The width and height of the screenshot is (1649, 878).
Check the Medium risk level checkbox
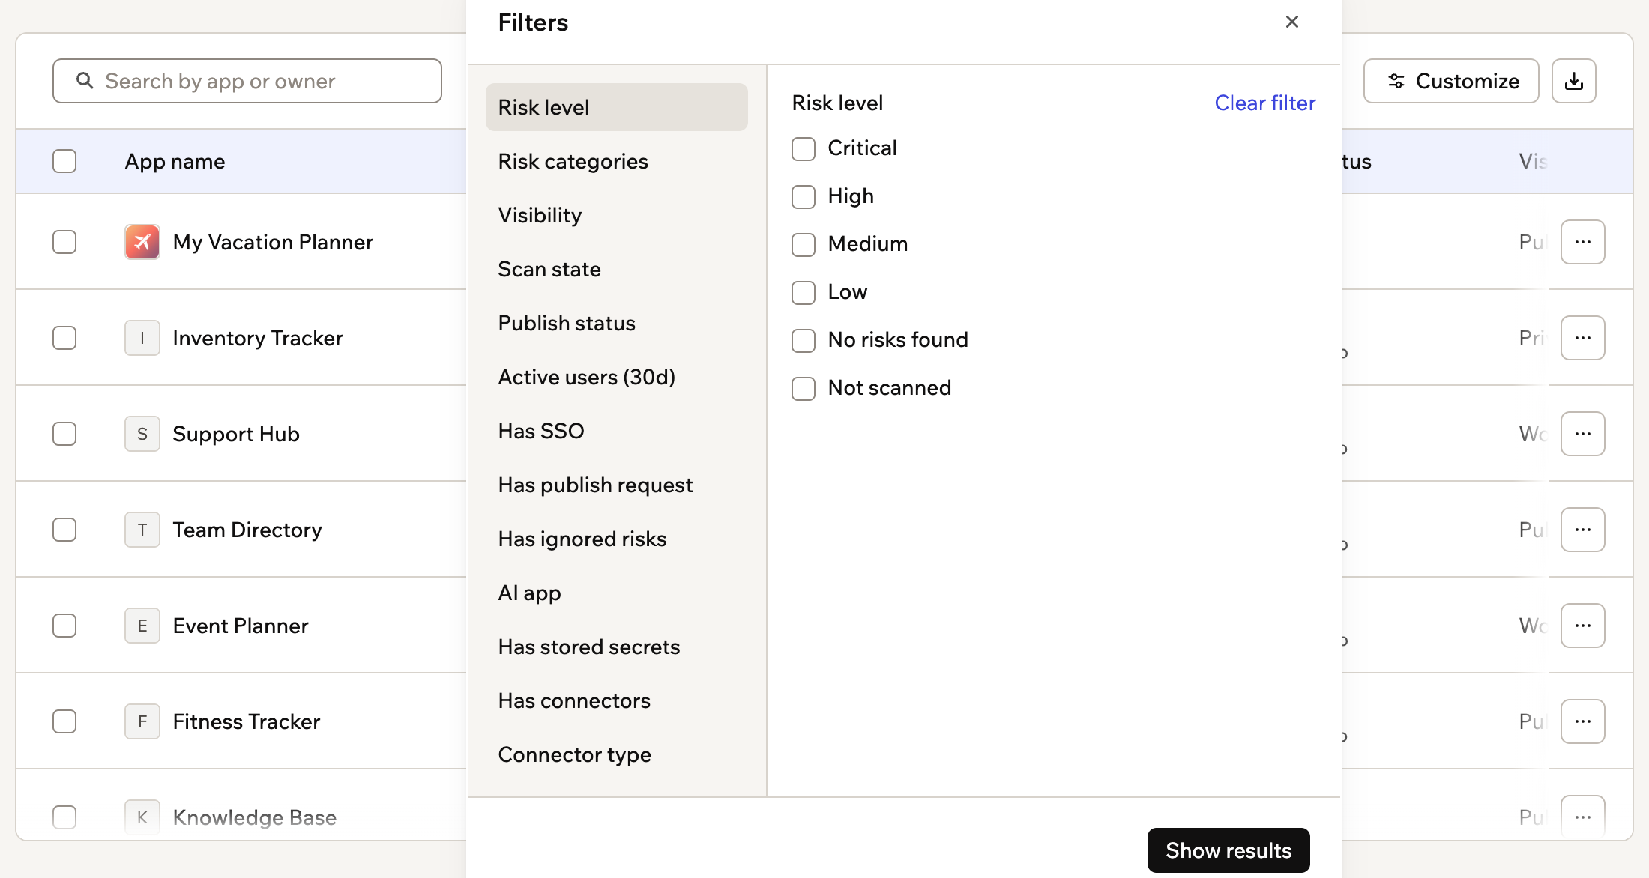[x=804, y=245]
